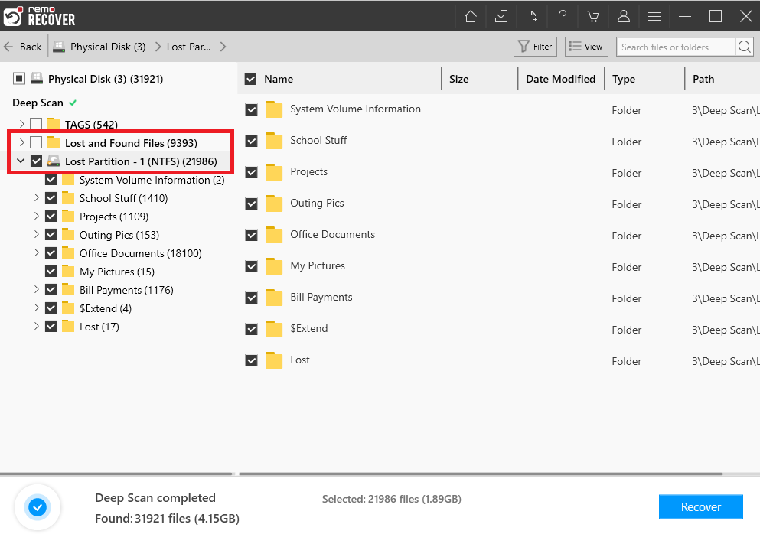The image size is (760, 534).
Task: Sort by the Path column header
Action: tap(703, 79)
